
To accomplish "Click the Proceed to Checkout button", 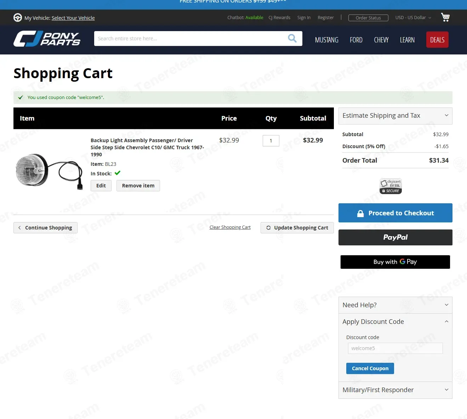I will pyautogui.click(x=395, y=213).
